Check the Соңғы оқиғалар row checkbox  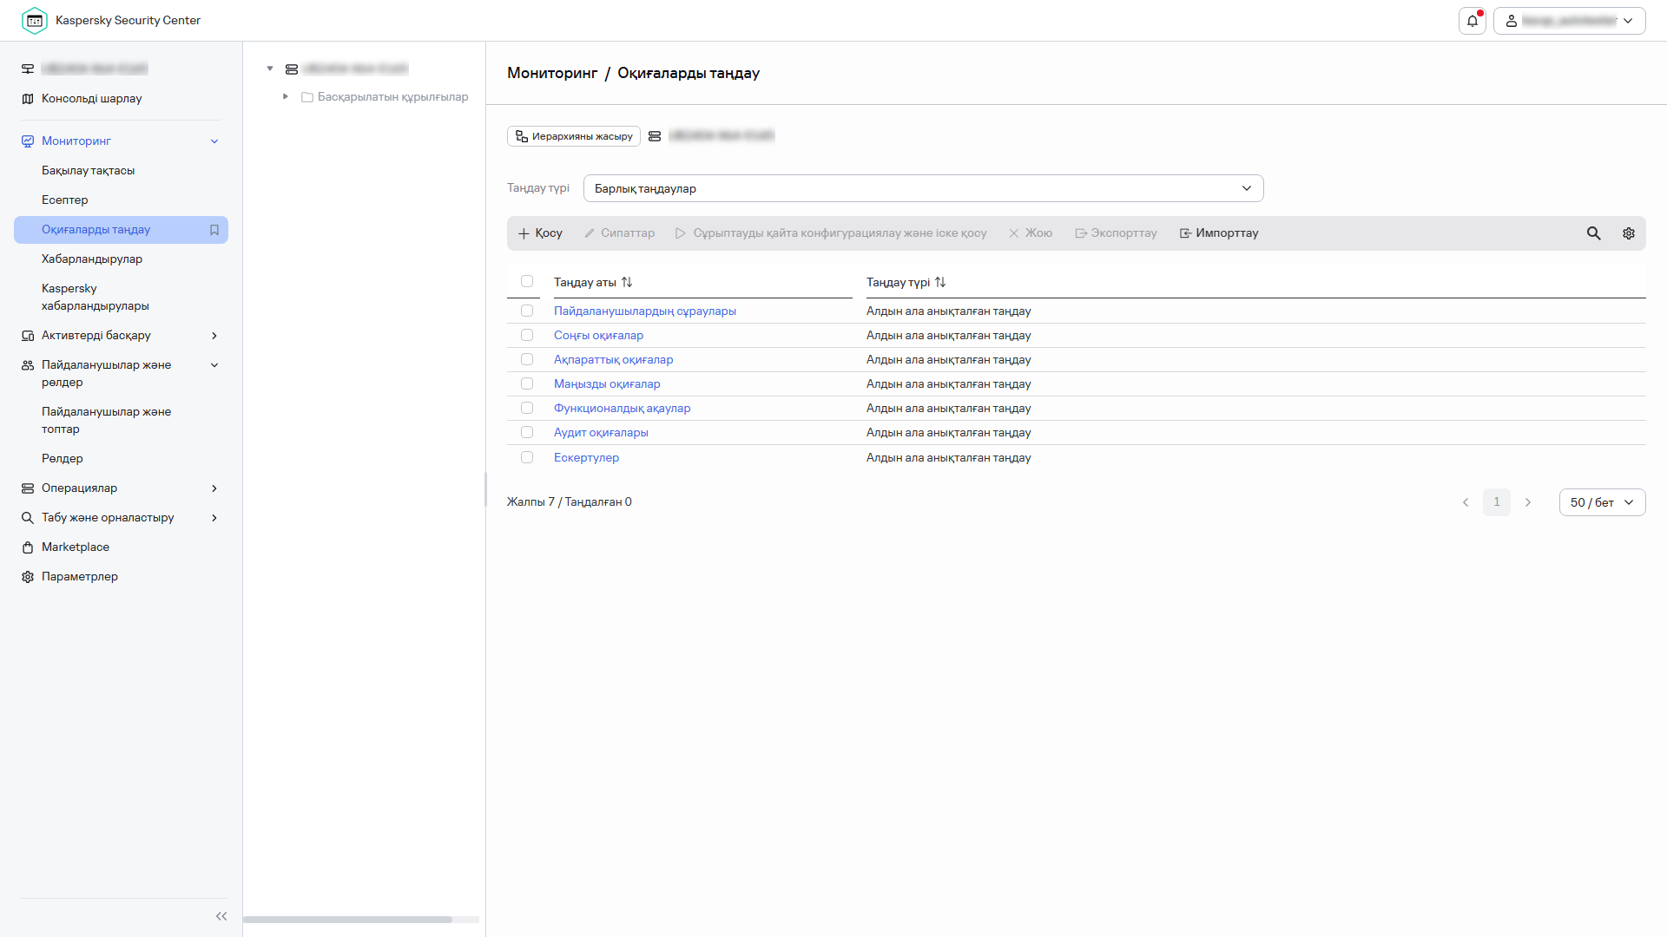[527, 335]
